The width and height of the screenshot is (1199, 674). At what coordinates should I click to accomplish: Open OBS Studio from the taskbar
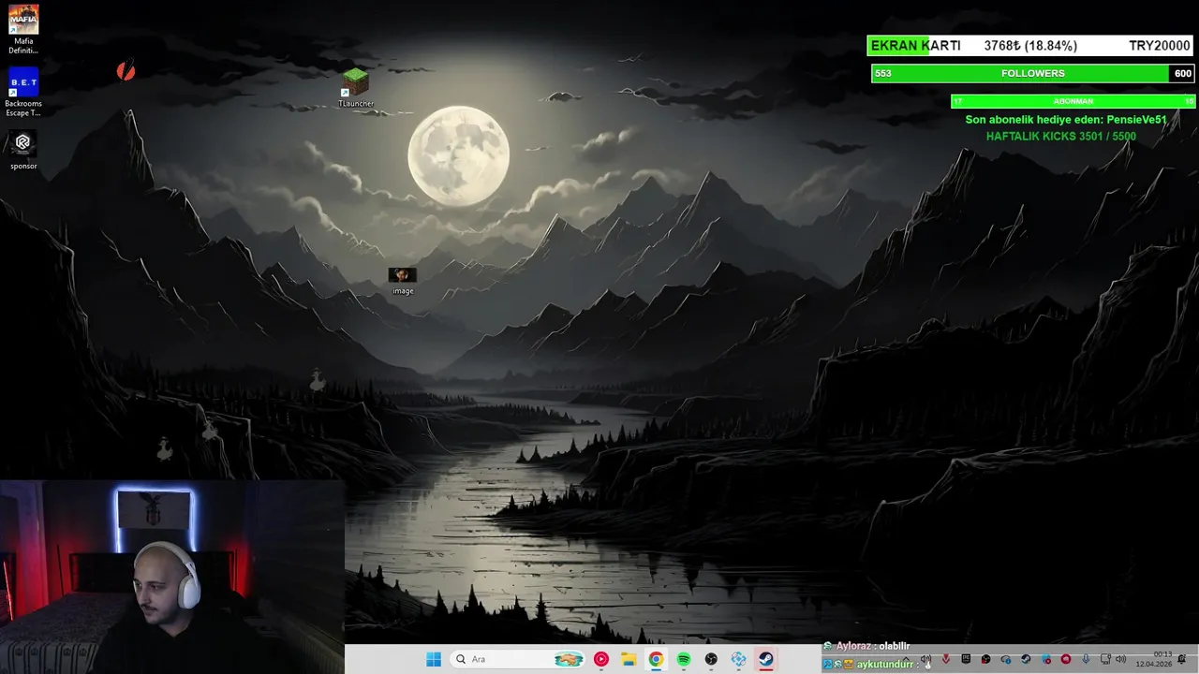tap(711, 659)
